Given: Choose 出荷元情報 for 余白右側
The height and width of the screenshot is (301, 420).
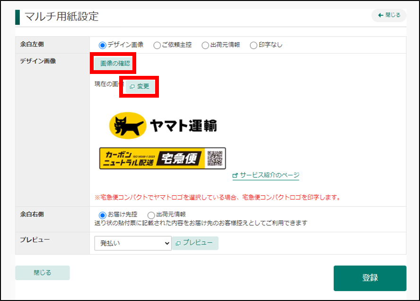Looking at the screenshot, I should 151,215.
